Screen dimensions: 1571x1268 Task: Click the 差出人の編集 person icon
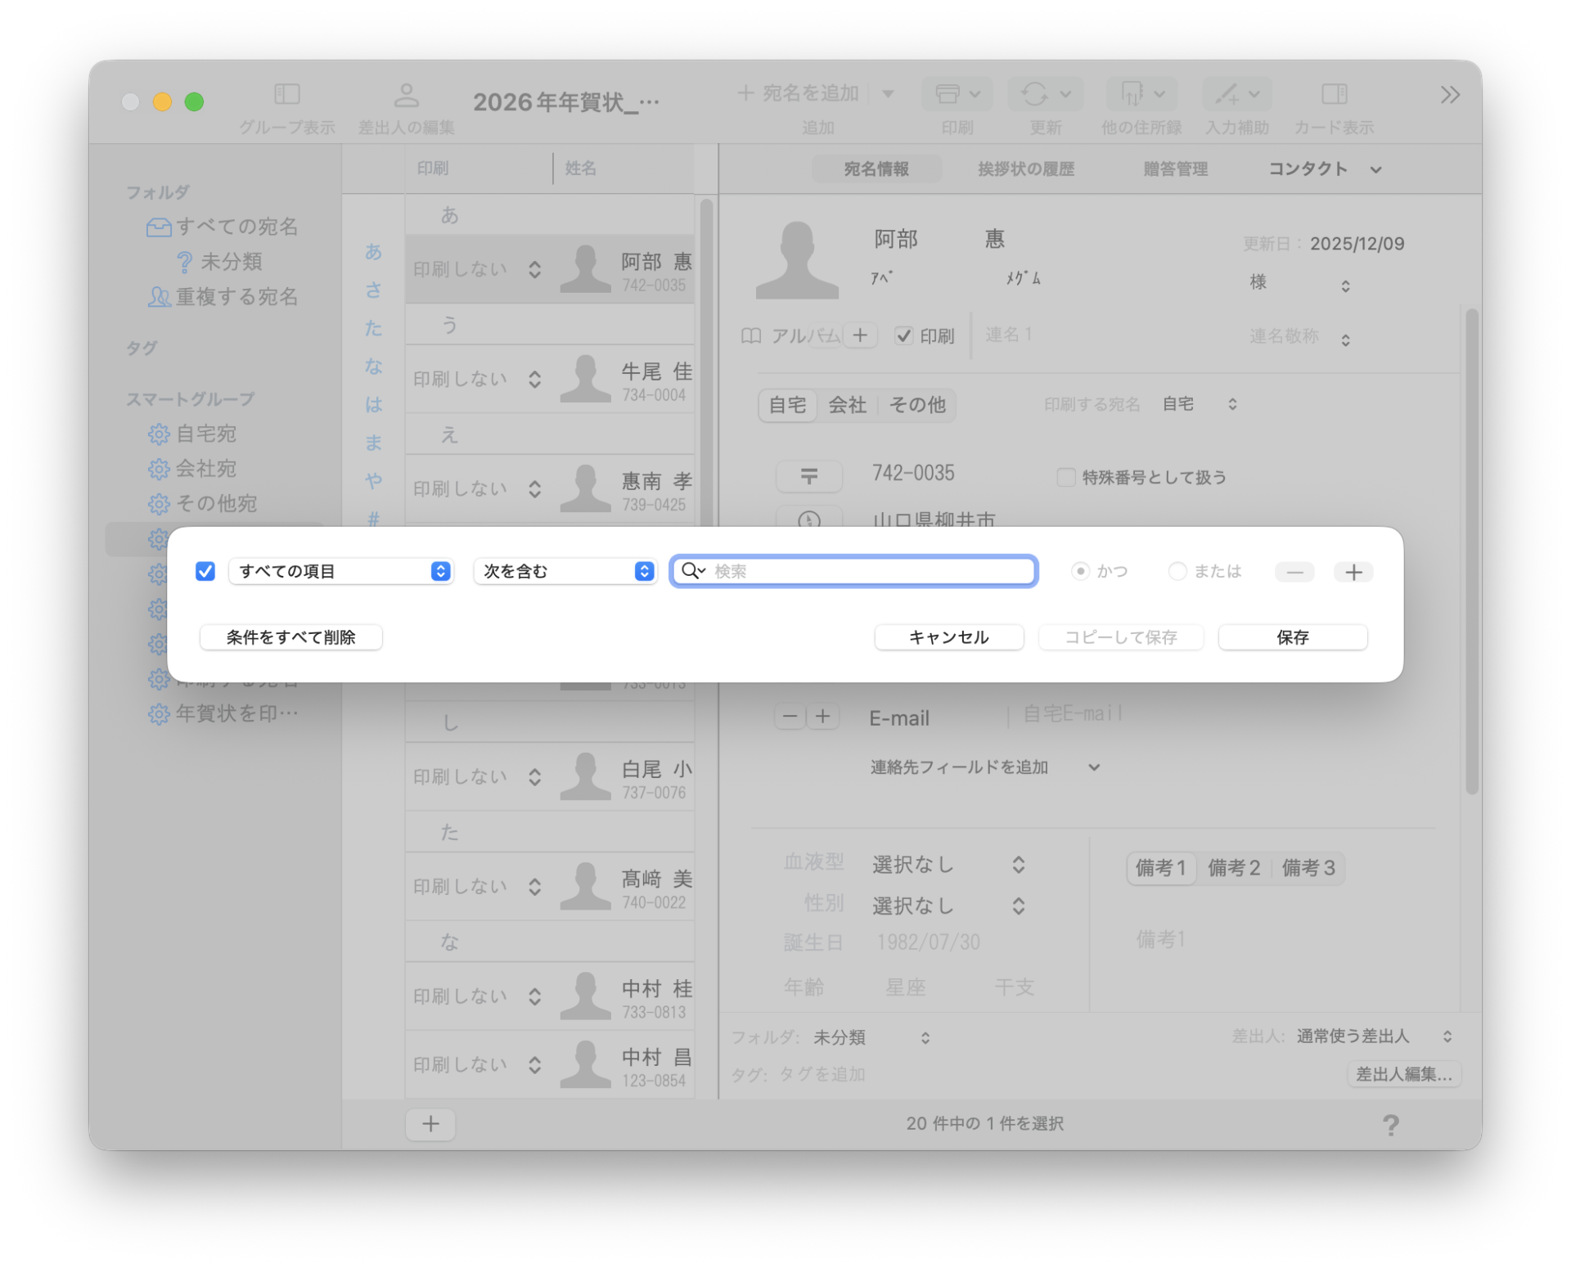click(406, 95)
